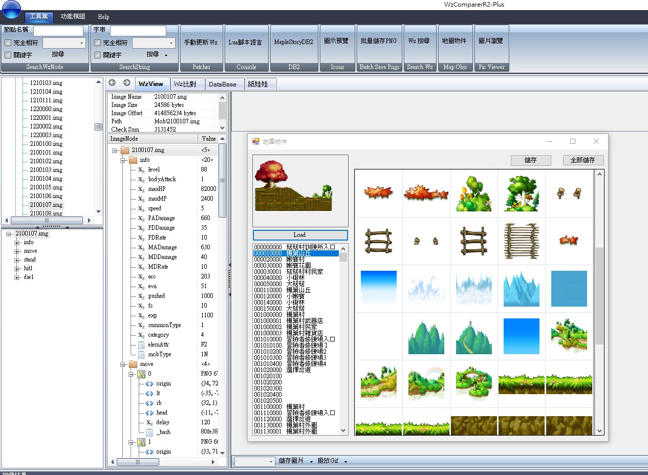The height and width of the screenshot is (475, 648).
Task: Expand the stand node in lower-left tree
Action: [x=17, y=260]
